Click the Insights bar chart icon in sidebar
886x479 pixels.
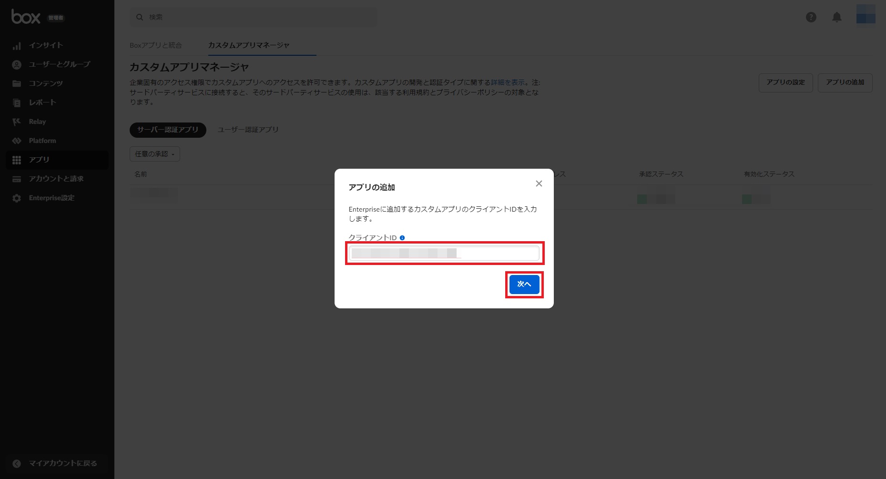pos(17,46)
